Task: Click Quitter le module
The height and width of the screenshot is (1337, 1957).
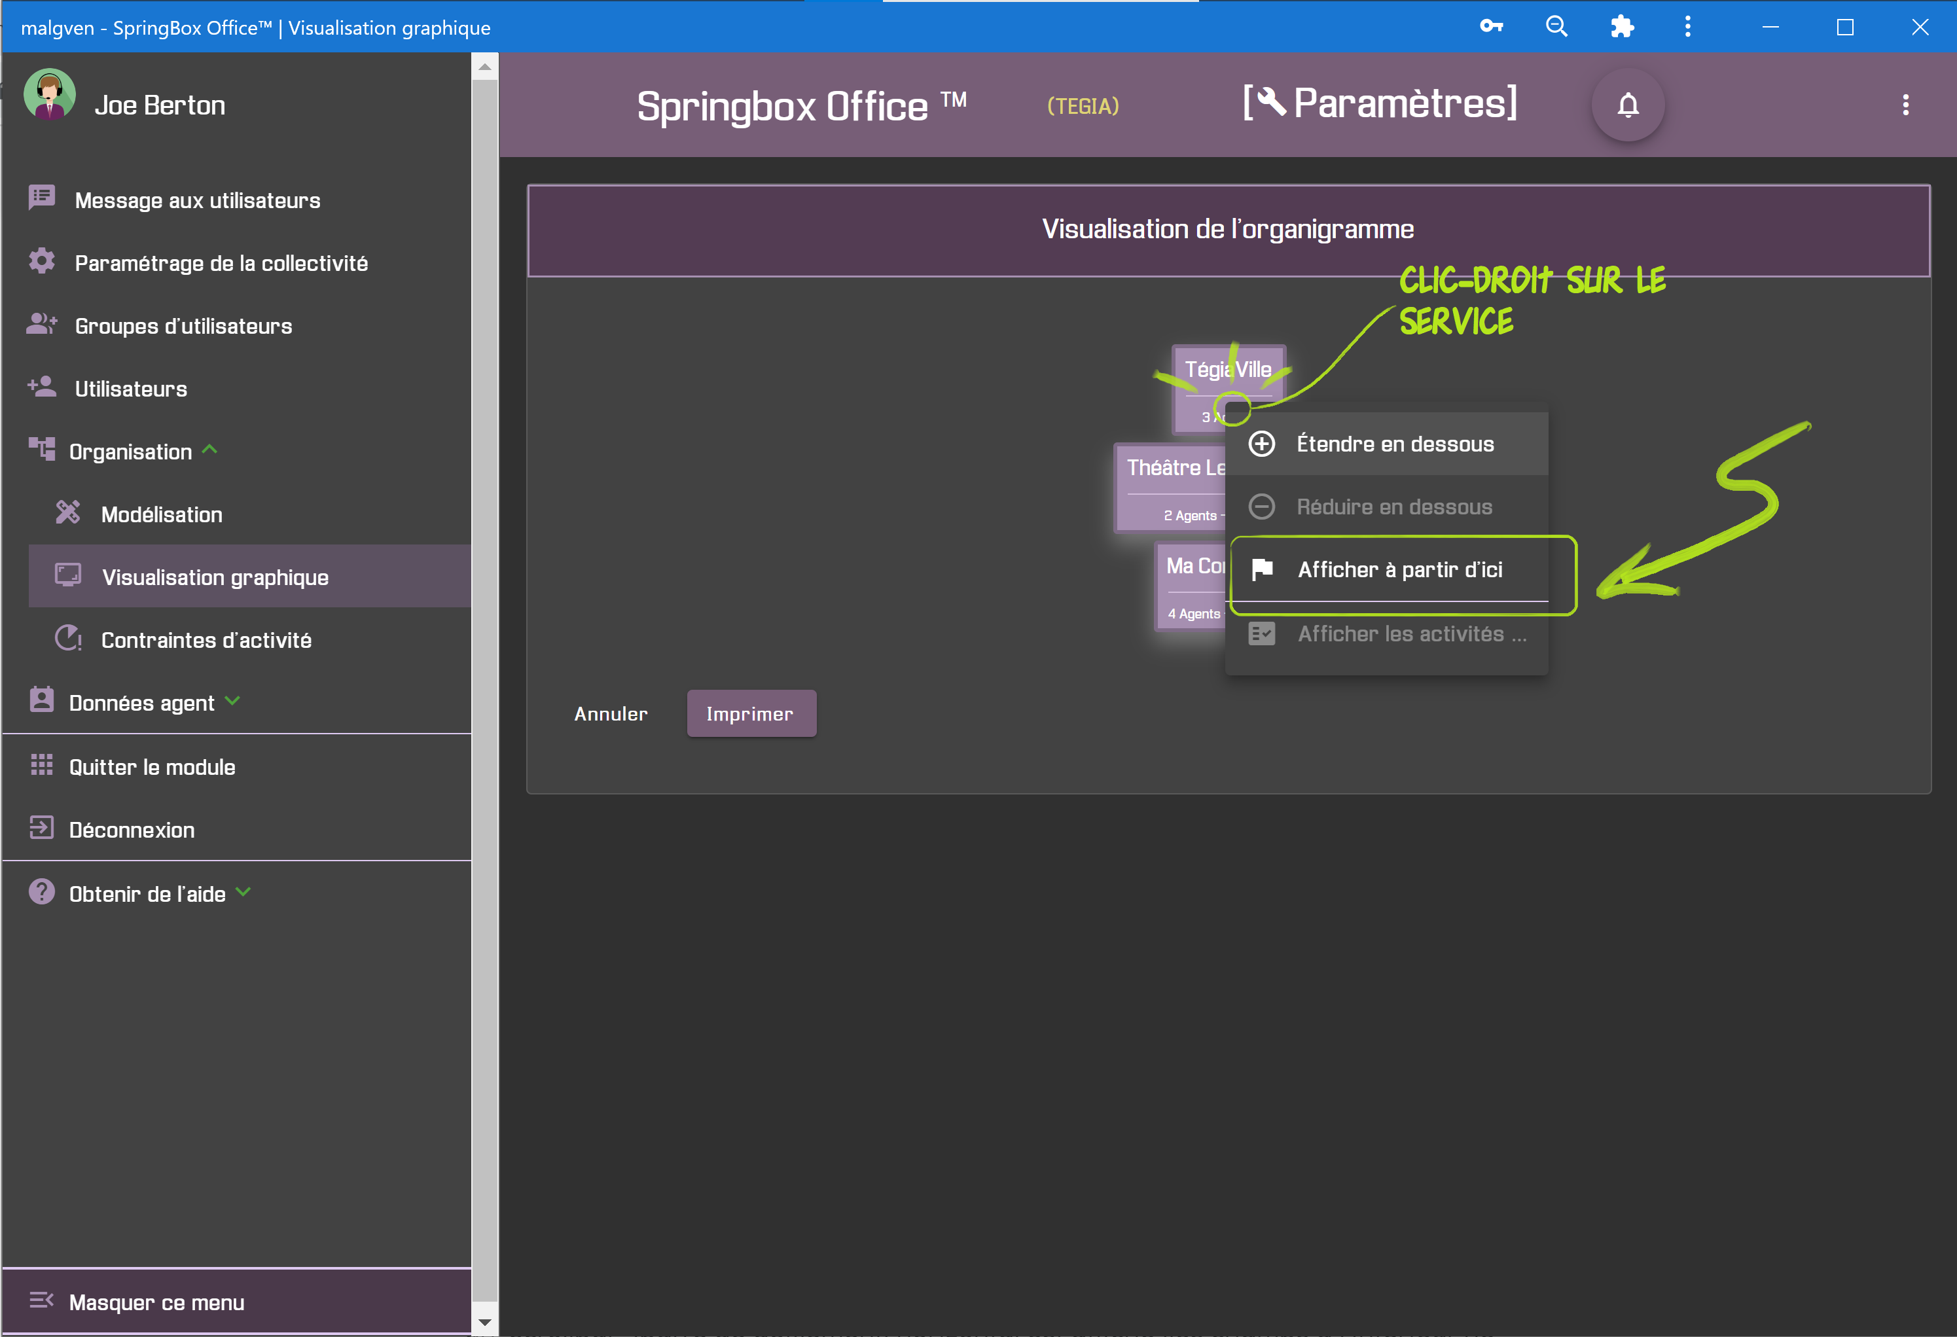Action: [x=236, y=766]
